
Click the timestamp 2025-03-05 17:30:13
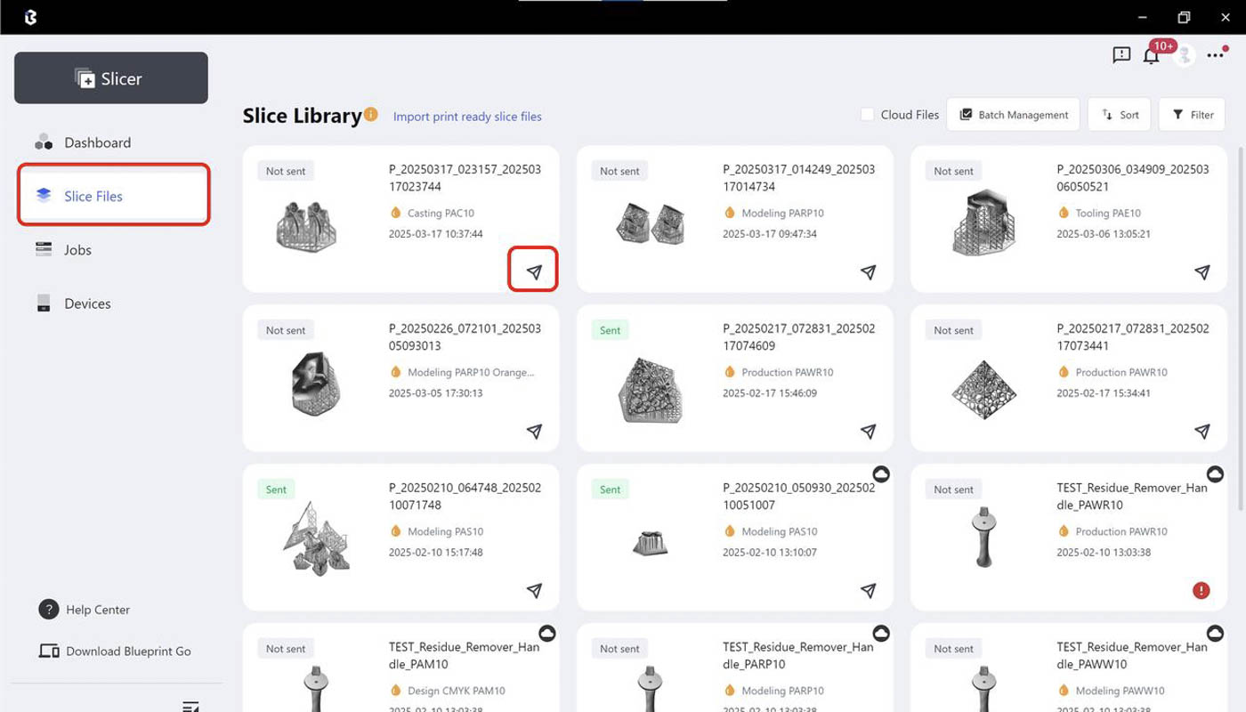[x=436, y=393]
